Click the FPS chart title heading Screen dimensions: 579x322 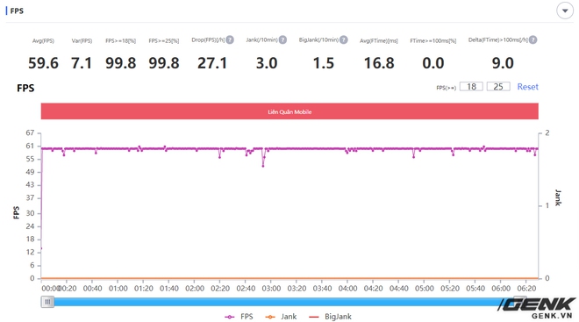(25, 88)
